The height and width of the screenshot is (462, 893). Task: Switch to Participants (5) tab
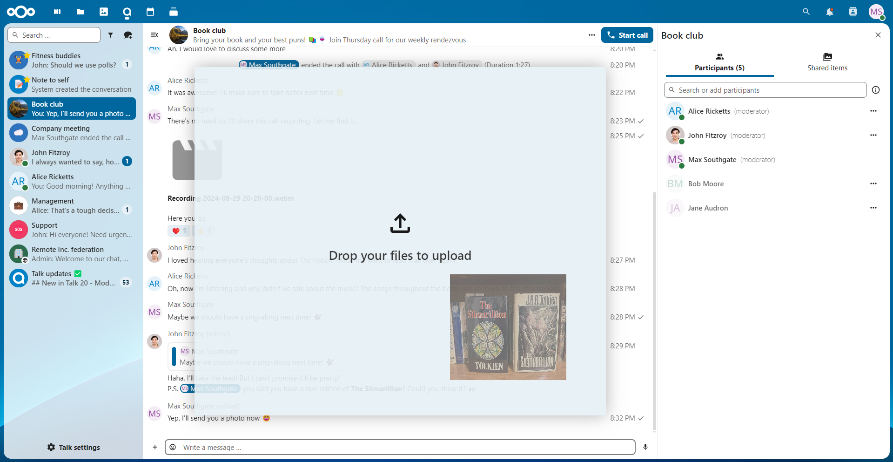point(719,62)
